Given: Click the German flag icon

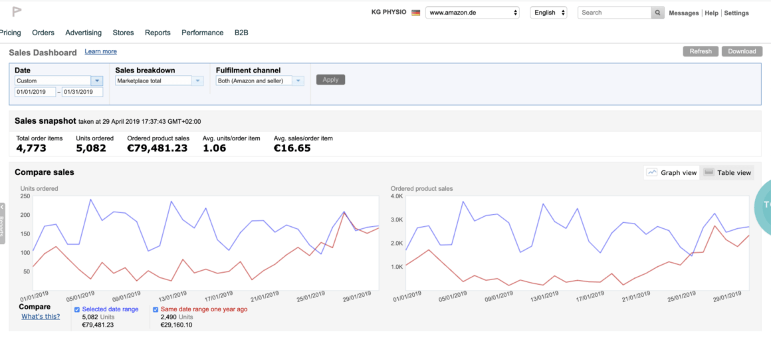Looking at the screenshot, I should [x=415, y=13].
